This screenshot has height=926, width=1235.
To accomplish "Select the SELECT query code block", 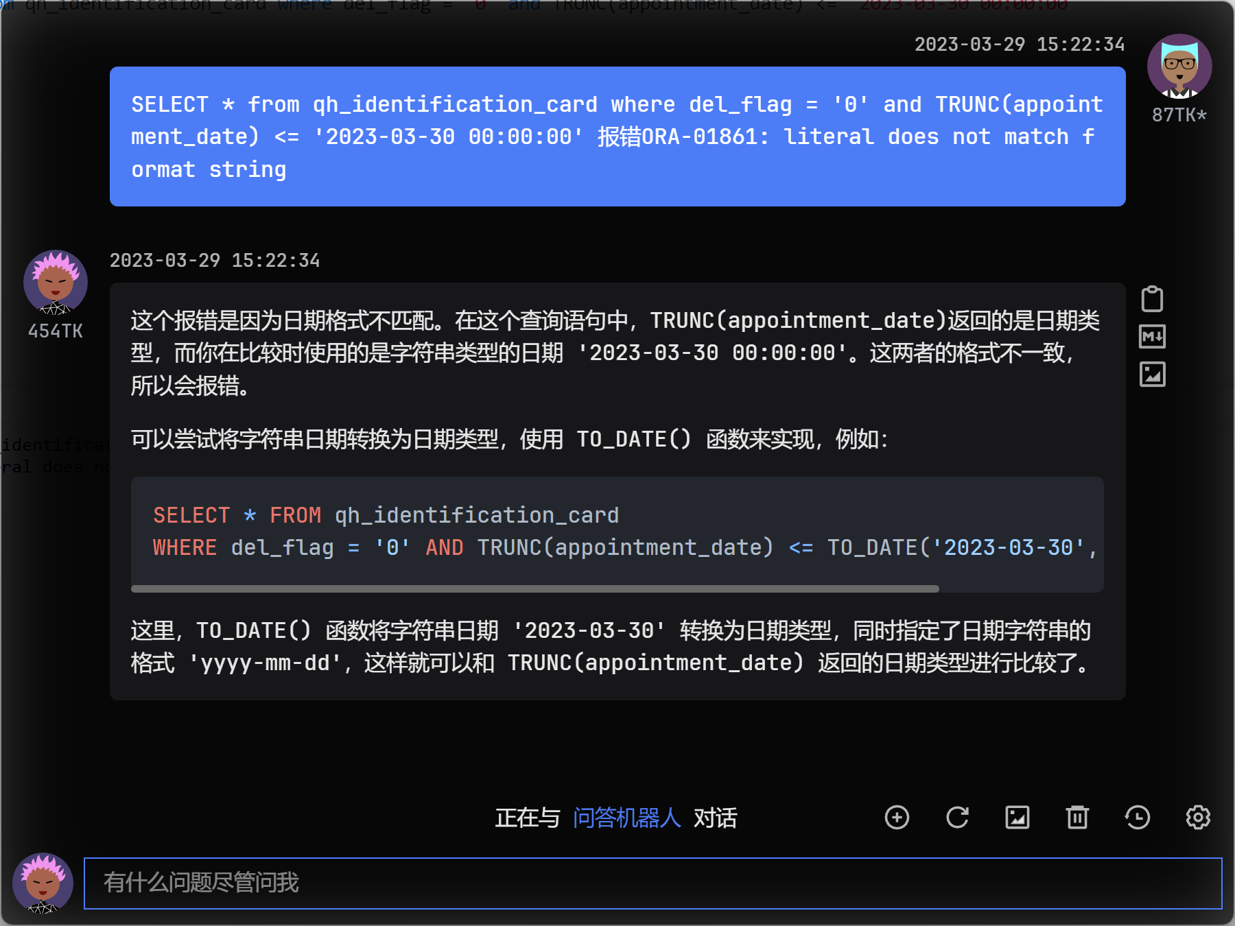I will (x=617, y=532).
